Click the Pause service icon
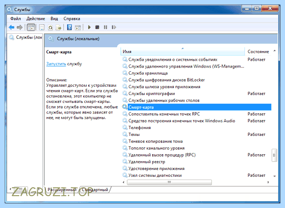The image size is (285, 208). pyautogui.click(x=105, y=28)
